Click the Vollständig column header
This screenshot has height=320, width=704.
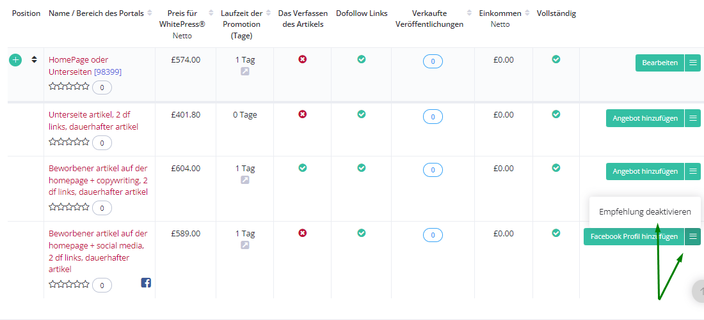556,13
